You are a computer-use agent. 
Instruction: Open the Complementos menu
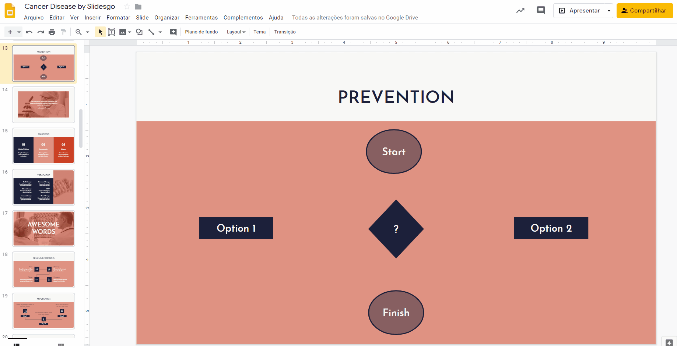(x=243, y=18)
